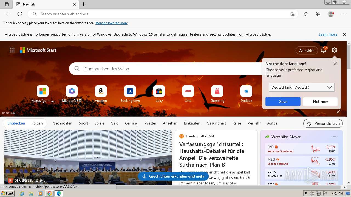Image resolution: width=351 pixels, height=197 pixels.
Task: Open the Microsoft Start app launcher grid
Action: click(12, 50)
